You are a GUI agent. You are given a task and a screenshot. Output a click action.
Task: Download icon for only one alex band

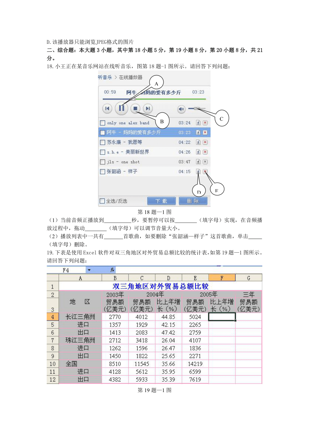coord(198,123)
